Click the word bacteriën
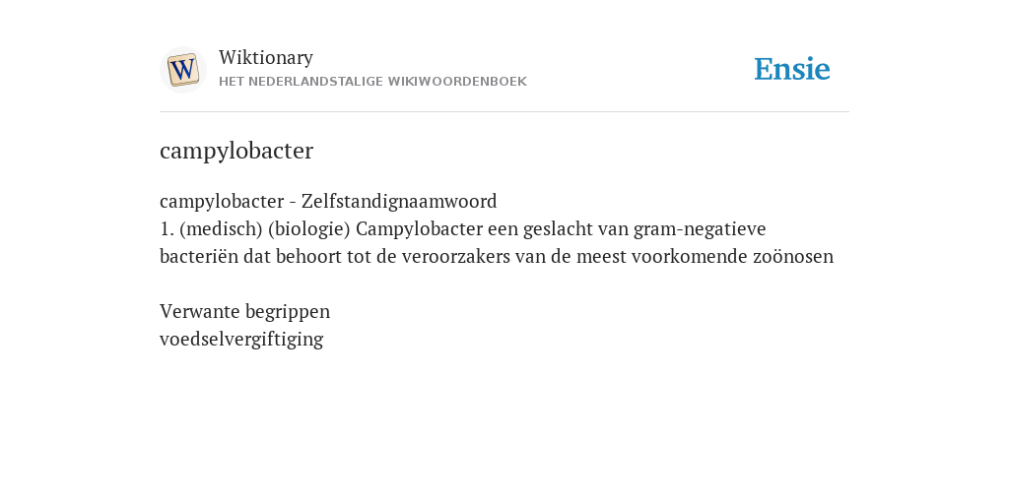1009x504 pixels. coord(199,257)
